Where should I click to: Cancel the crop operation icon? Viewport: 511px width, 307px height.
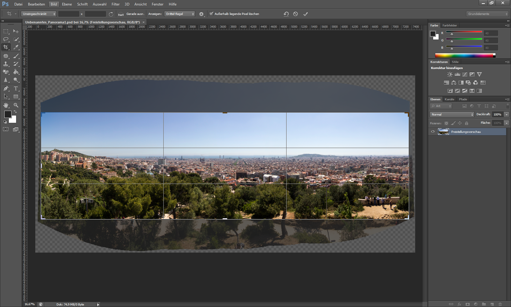coord(295,14)
